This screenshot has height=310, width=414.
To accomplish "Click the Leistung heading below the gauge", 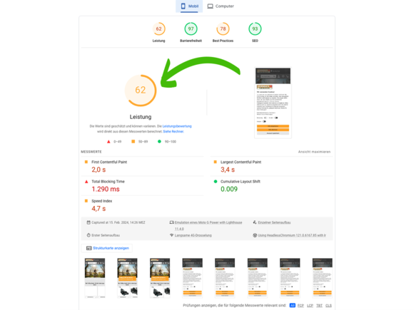I will click(x=141, y=117).
